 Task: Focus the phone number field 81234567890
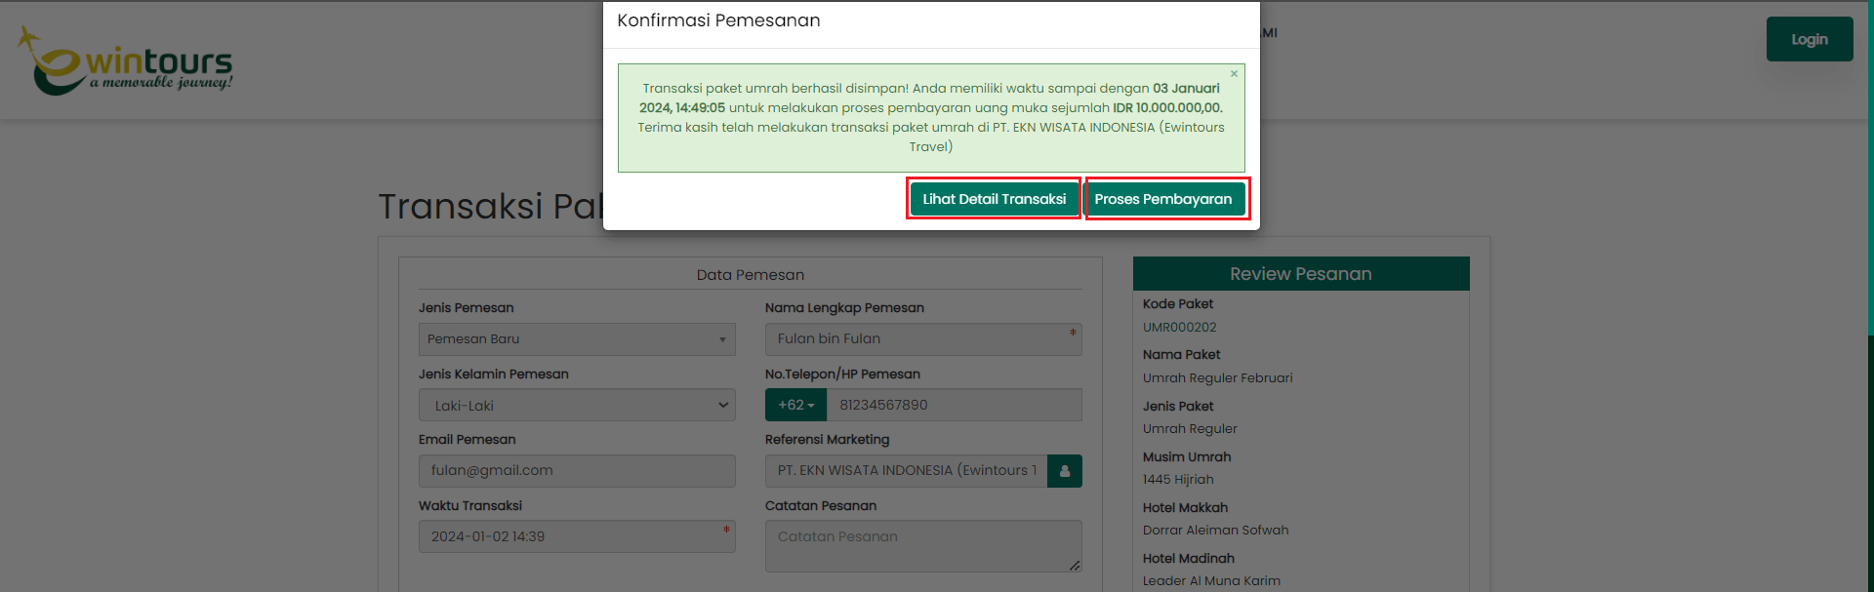(953, 406)
